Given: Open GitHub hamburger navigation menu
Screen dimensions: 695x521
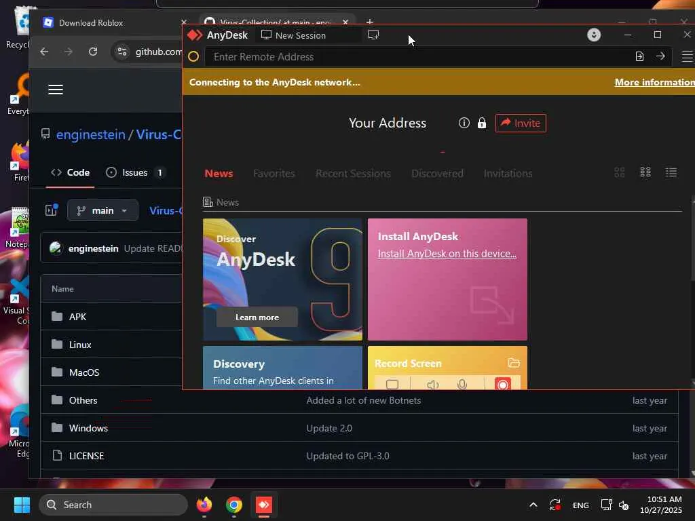Looking at the screenshot, I should (56, 90).
